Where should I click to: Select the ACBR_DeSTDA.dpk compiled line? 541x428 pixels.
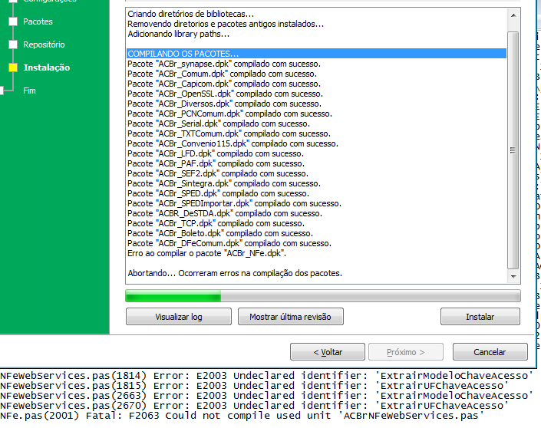point(225,214)
